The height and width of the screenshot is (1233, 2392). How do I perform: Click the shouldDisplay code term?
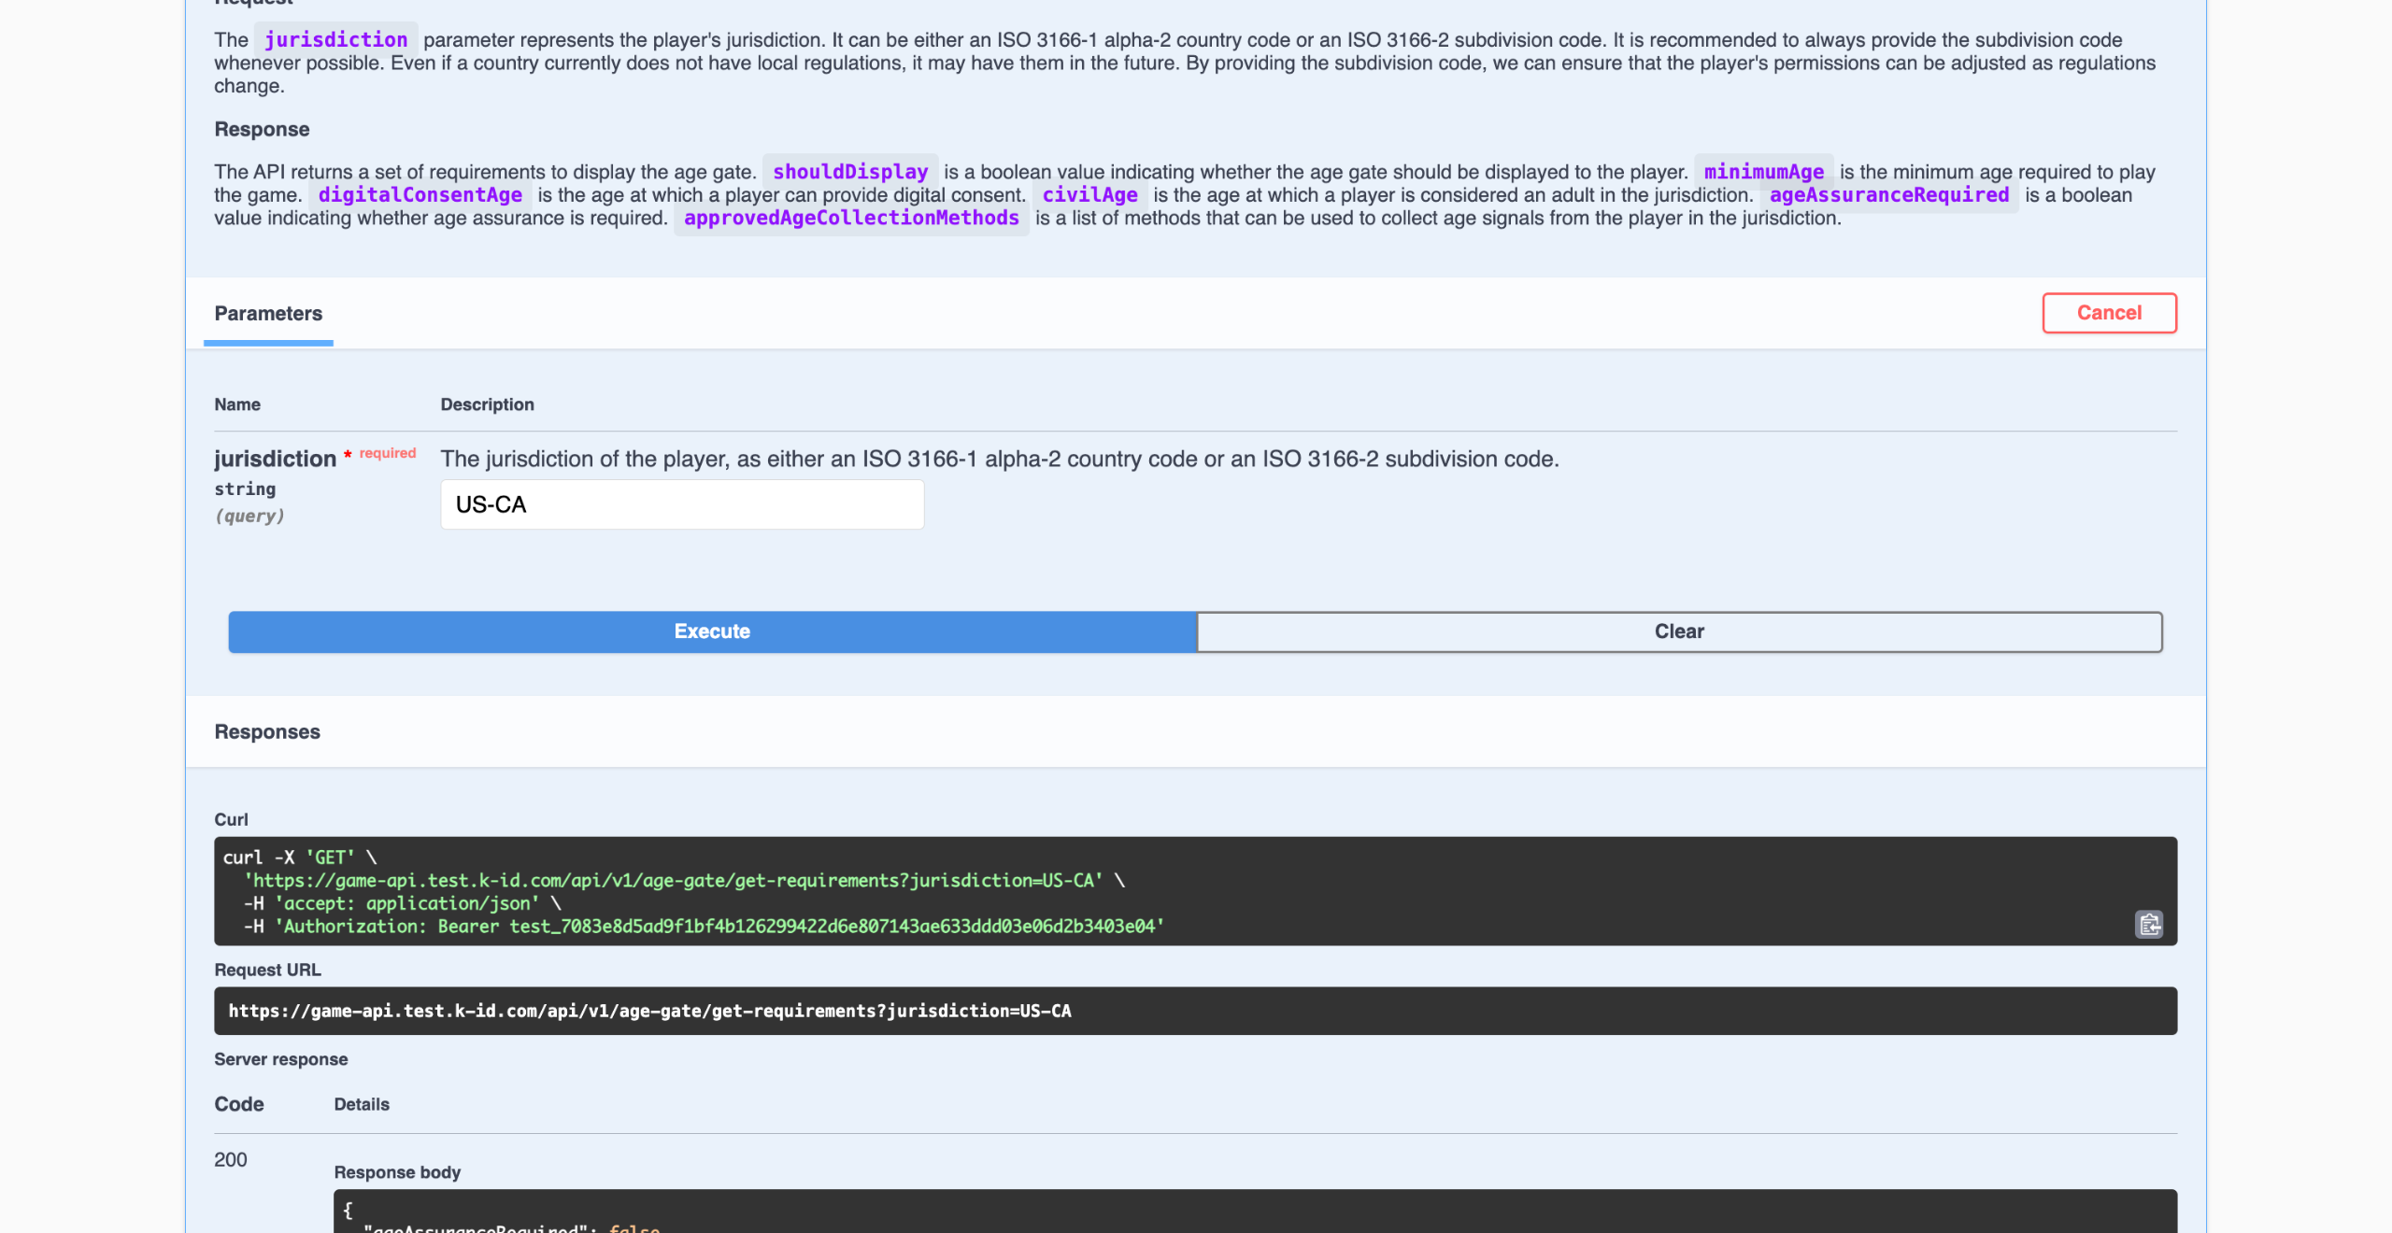point(849,172)
